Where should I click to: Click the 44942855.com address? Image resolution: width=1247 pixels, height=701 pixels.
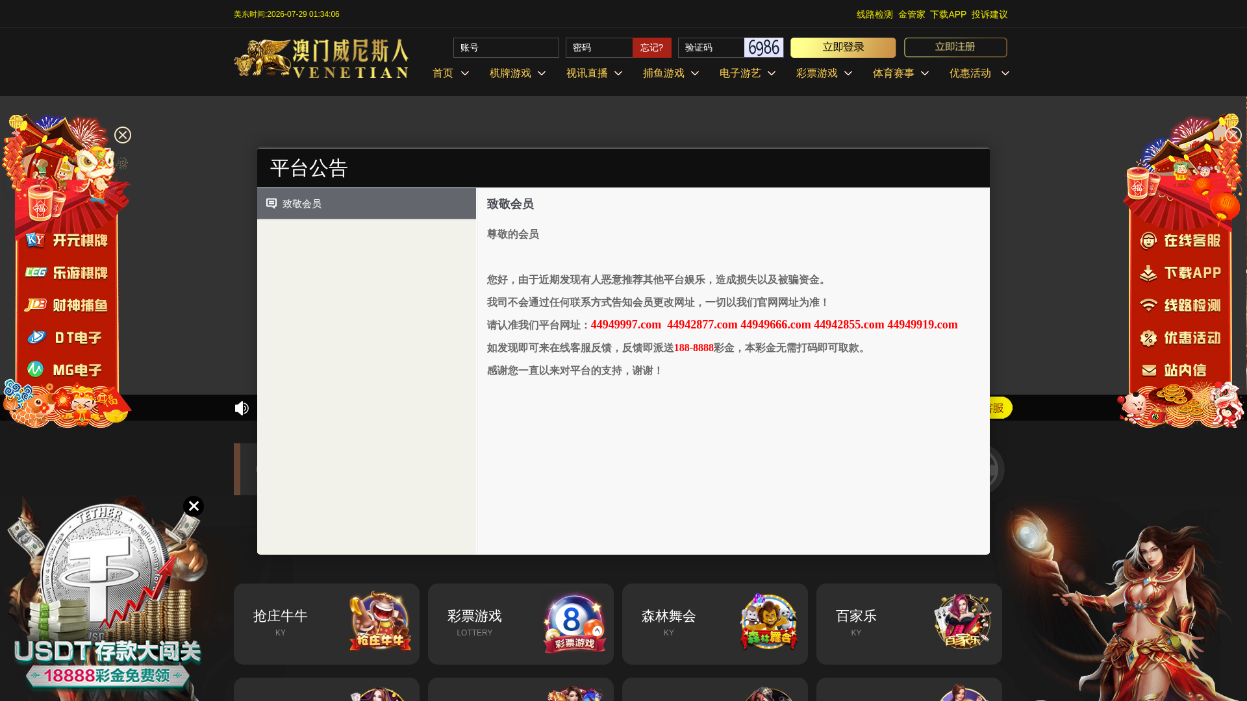click(849, 325)
